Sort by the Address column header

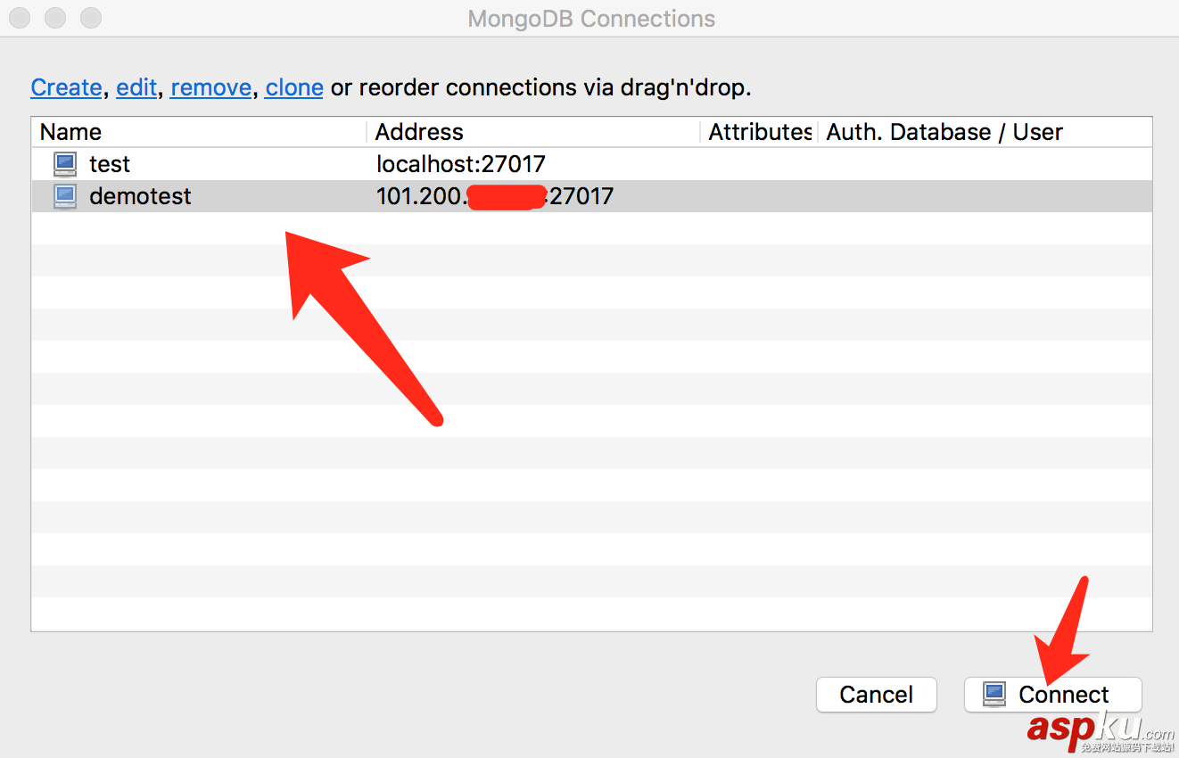coord(419,132)
